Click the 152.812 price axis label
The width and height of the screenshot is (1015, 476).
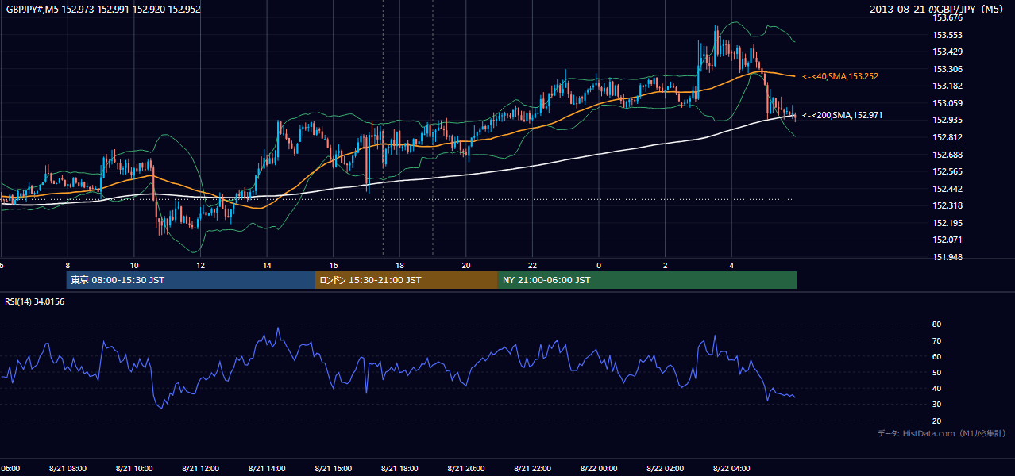click(947, 137)
